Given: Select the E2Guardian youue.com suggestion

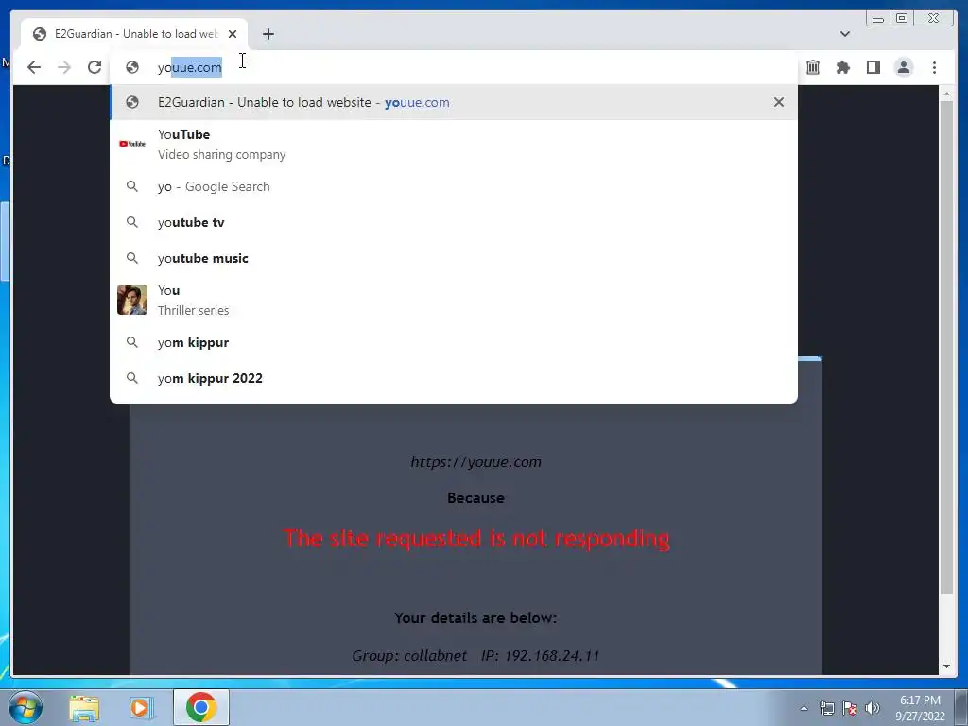Looking at the screenshot, I should (x=454, y=102).
